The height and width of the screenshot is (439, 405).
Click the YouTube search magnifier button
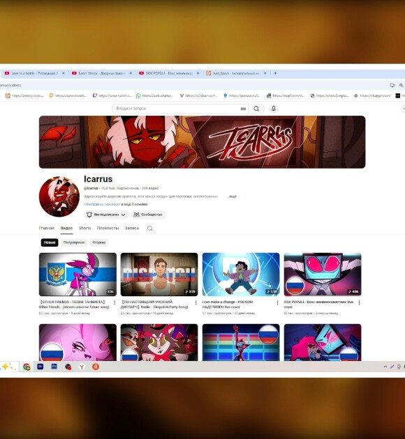click(x=256, y=109)
